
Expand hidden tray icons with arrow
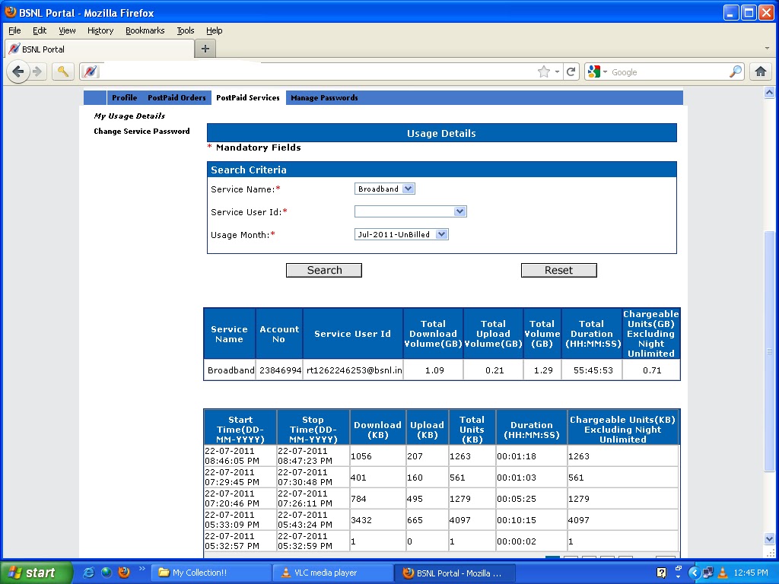tap(694, 573)
